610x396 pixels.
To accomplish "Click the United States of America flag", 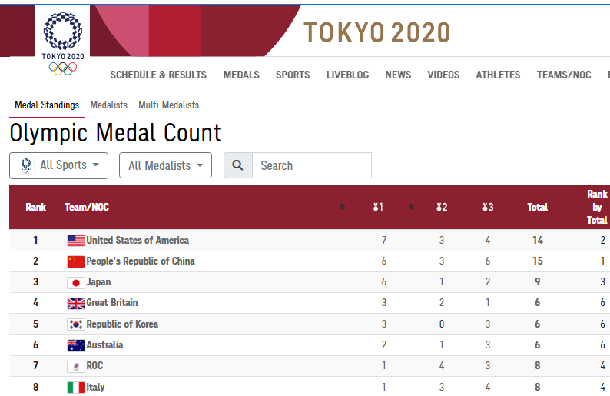I will pos(75,241).
